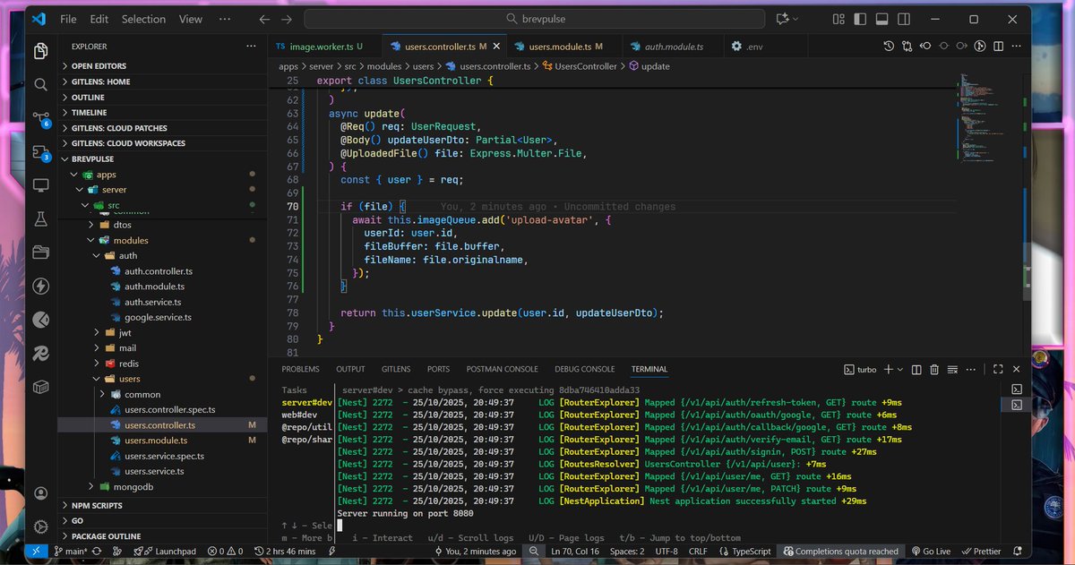The width and height of the screenshot is (1075, 565).
Task: Maximize the terminal panel size
Action: tap(998, 369)
